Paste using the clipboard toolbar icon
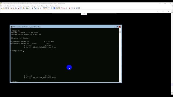The image size is (173, 97). click(x=24, y=8)
